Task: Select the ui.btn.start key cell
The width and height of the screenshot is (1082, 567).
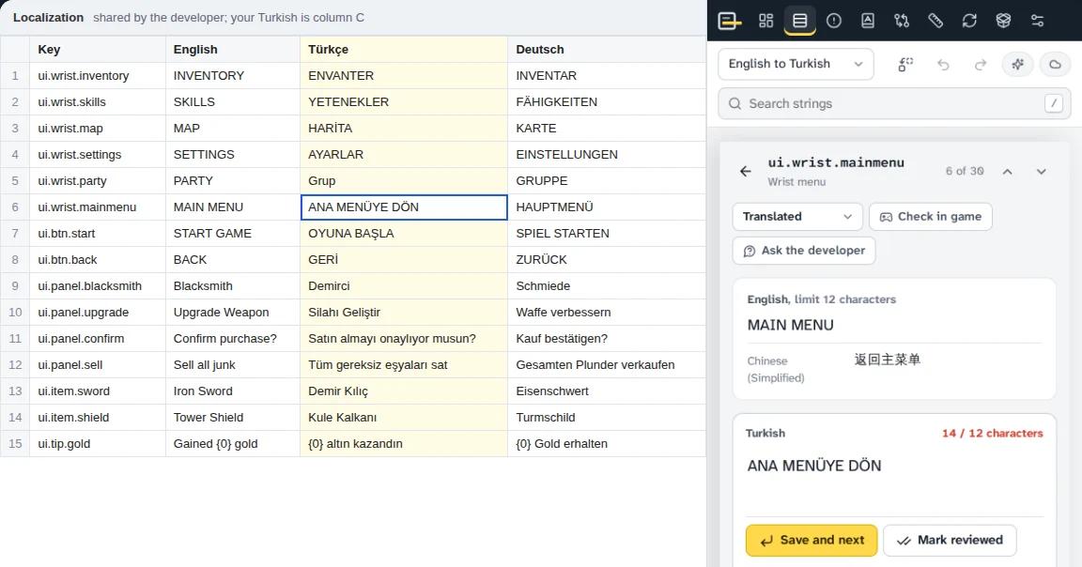Action: (x=98, y=233)
